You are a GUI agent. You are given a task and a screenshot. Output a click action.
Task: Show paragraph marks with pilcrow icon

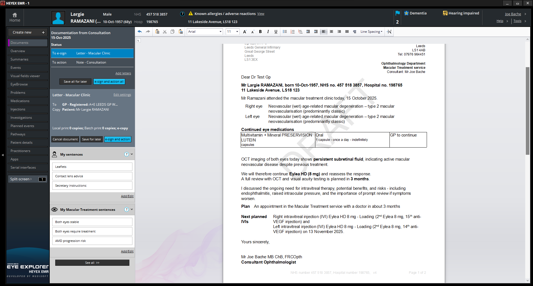point(355,32)
